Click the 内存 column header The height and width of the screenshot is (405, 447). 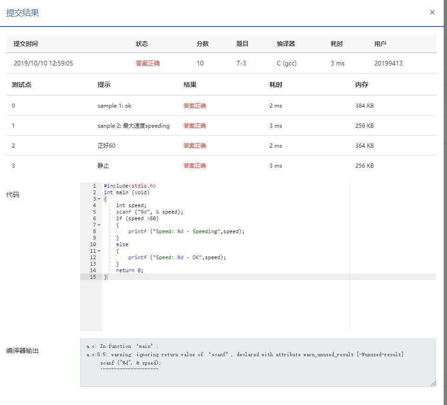(x=362, y=85)
